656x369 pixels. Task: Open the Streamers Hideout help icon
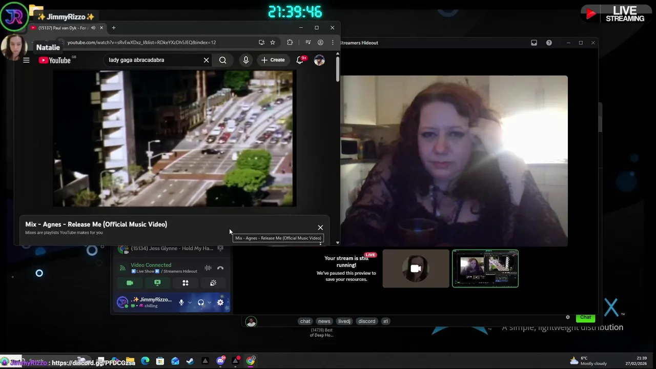[x=549, y=43]
